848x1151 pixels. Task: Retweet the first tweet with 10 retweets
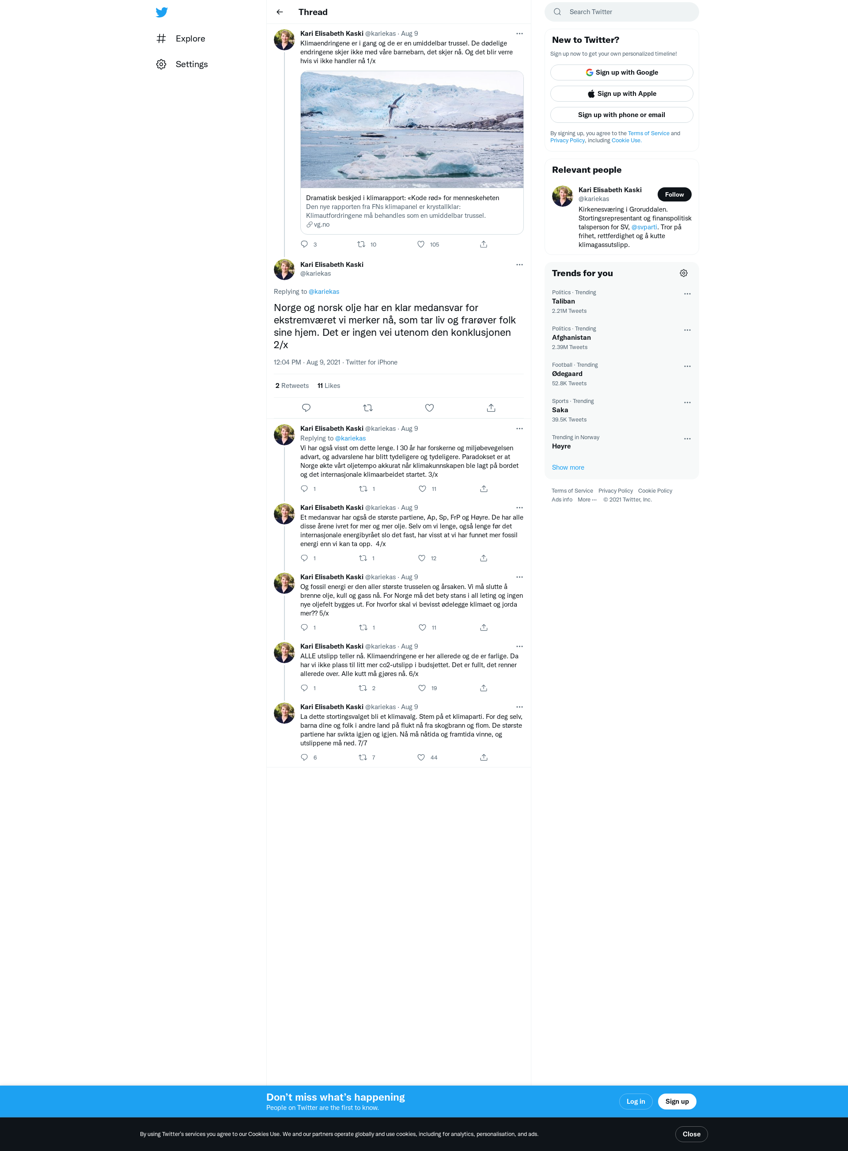coord(361,244)
